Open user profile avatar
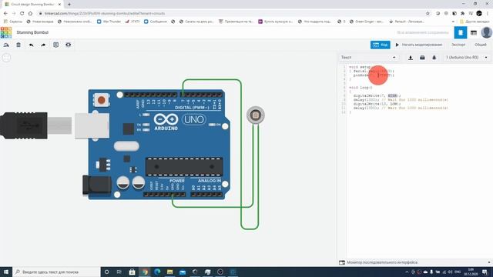493x277 pixels. (x=486, y=32)
